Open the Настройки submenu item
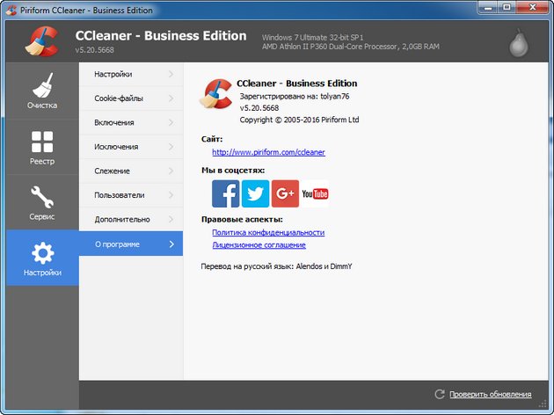The image size is (554, 415). [x=131, y=74]
